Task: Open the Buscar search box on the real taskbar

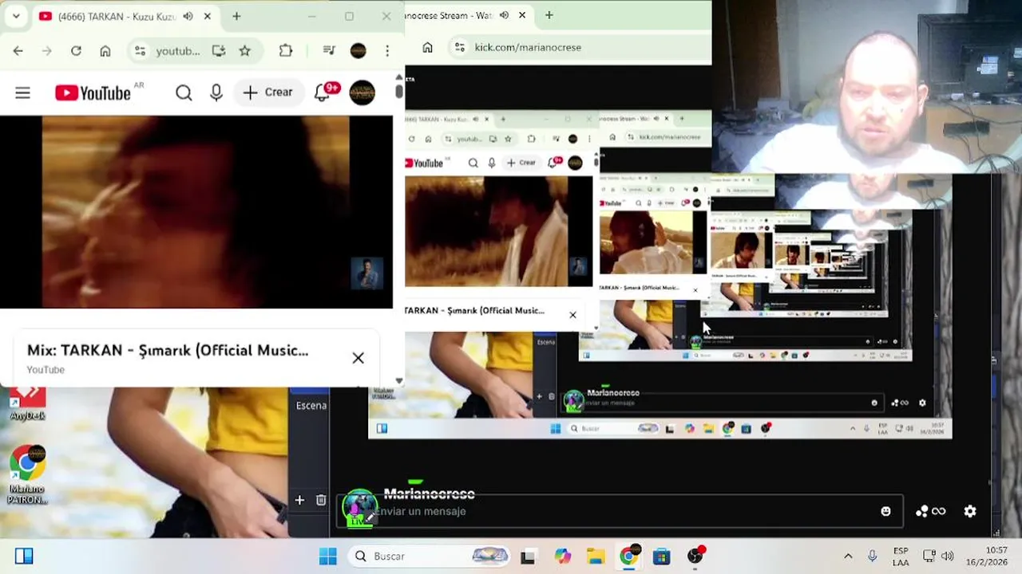Action: (430, 556)
